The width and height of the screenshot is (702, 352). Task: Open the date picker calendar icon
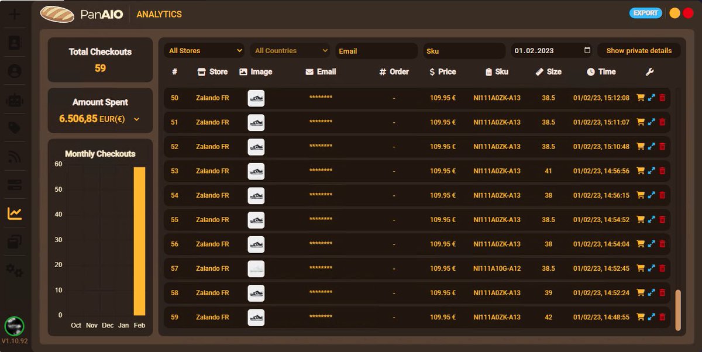coord(587,50)
